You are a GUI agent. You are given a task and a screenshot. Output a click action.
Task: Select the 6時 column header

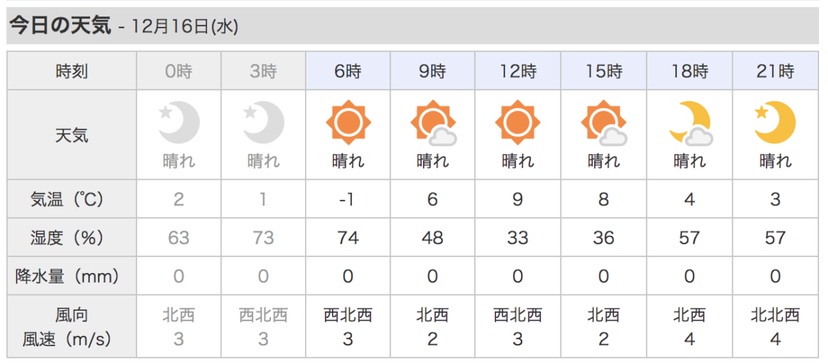pyautogui.click(x=348, y=70)
